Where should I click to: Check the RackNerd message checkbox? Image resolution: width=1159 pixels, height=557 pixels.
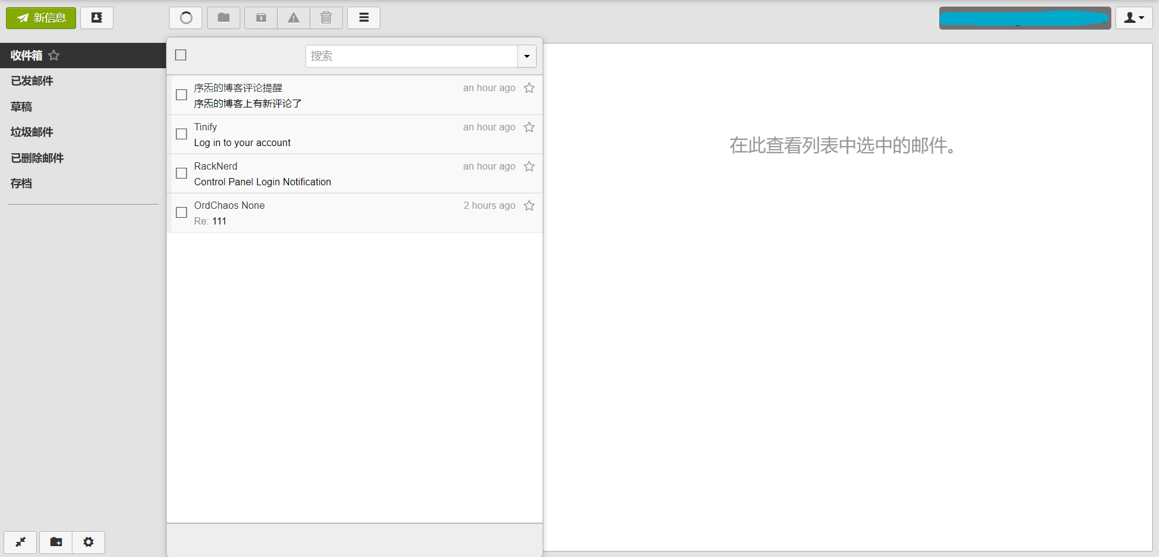coord(181,173)
